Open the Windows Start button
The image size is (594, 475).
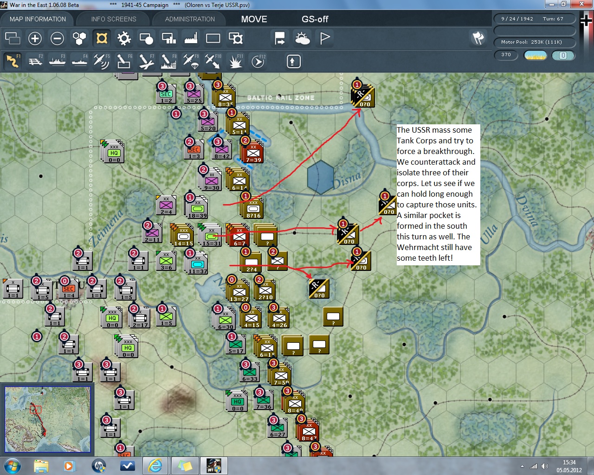tap(12, 466)
